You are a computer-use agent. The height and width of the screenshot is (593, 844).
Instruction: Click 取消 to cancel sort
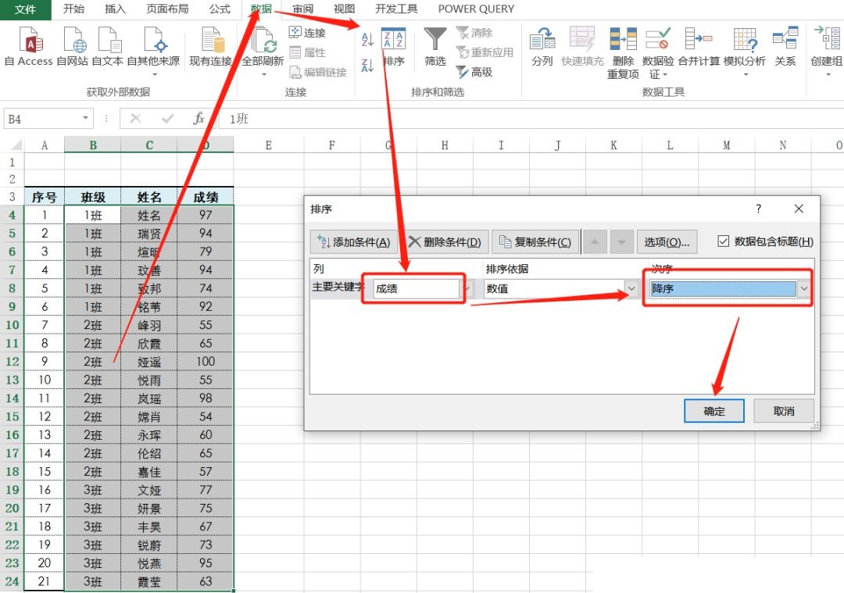pyautogui.click(x=783, y=411)
